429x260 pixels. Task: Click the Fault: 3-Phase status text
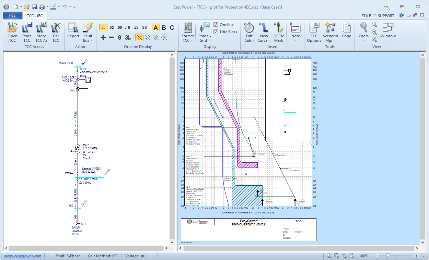click(x=67, y=256)
